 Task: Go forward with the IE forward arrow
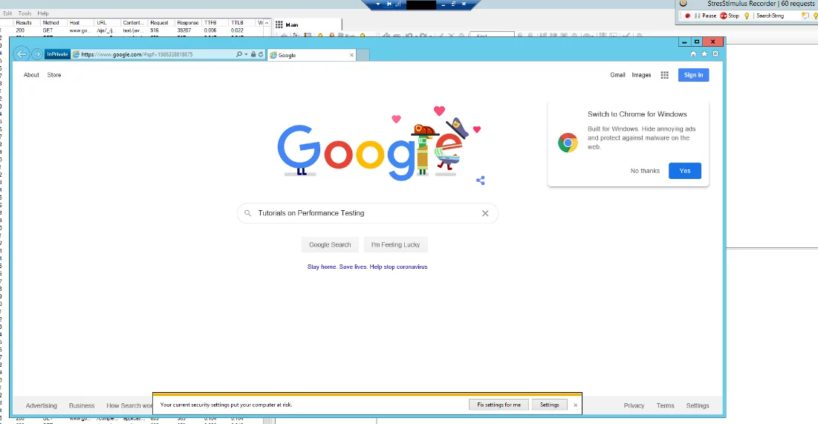pyautogui.click(x=37, y=54)
